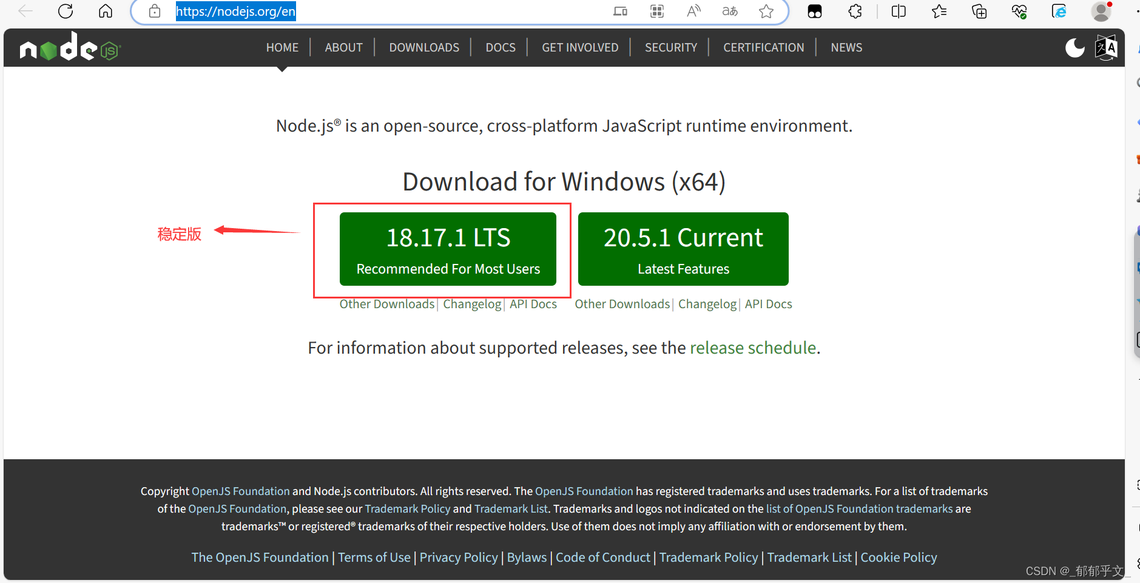Open Browser Essentials heart-pulse icon
This screenshot has height=583, width=1140.
pyautogui.click(x=1019, y=11)
